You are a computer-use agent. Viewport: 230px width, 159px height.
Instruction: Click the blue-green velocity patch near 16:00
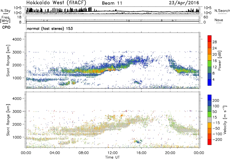click(139, 141)
